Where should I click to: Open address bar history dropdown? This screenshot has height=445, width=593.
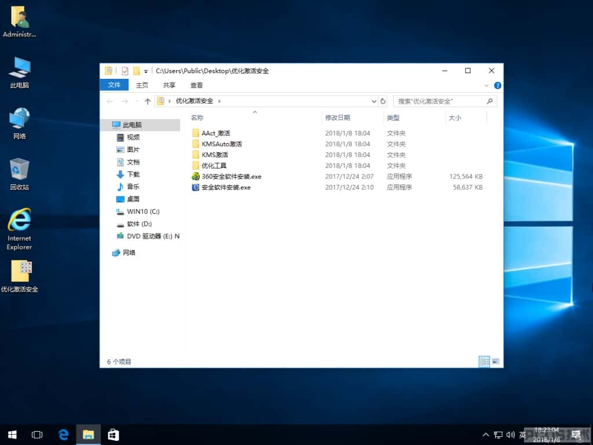tap(374, 101)
